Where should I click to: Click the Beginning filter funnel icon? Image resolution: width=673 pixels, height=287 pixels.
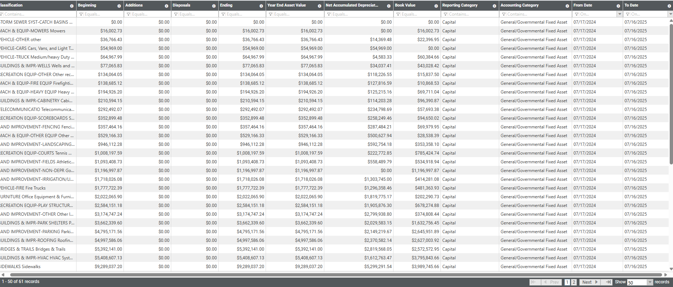pos(81,14)
